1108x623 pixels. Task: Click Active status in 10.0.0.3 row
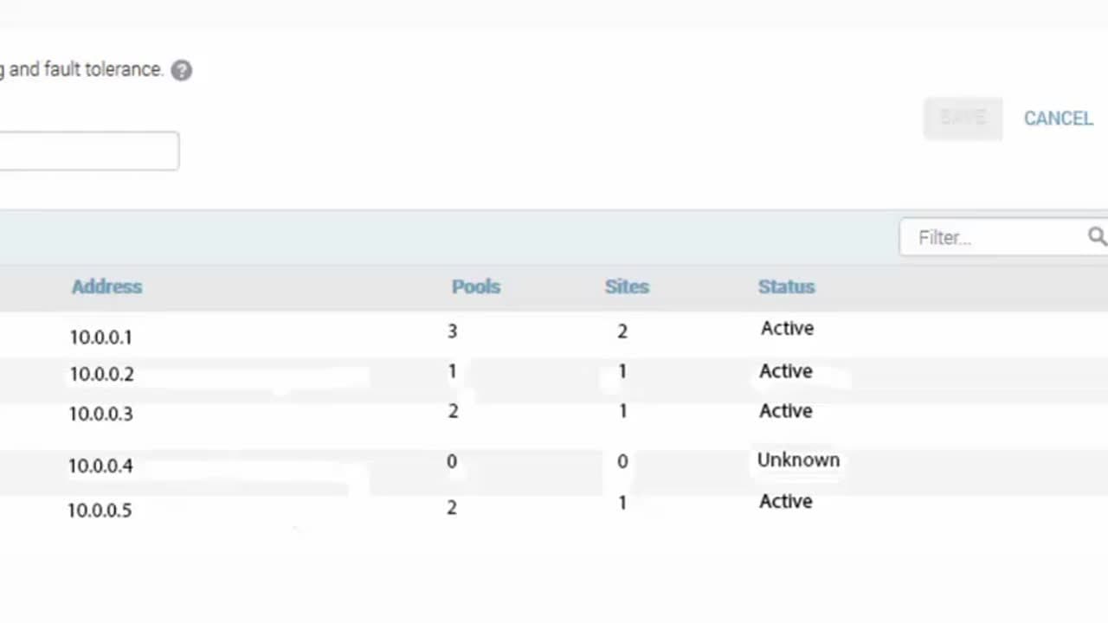tap(785, 411)
